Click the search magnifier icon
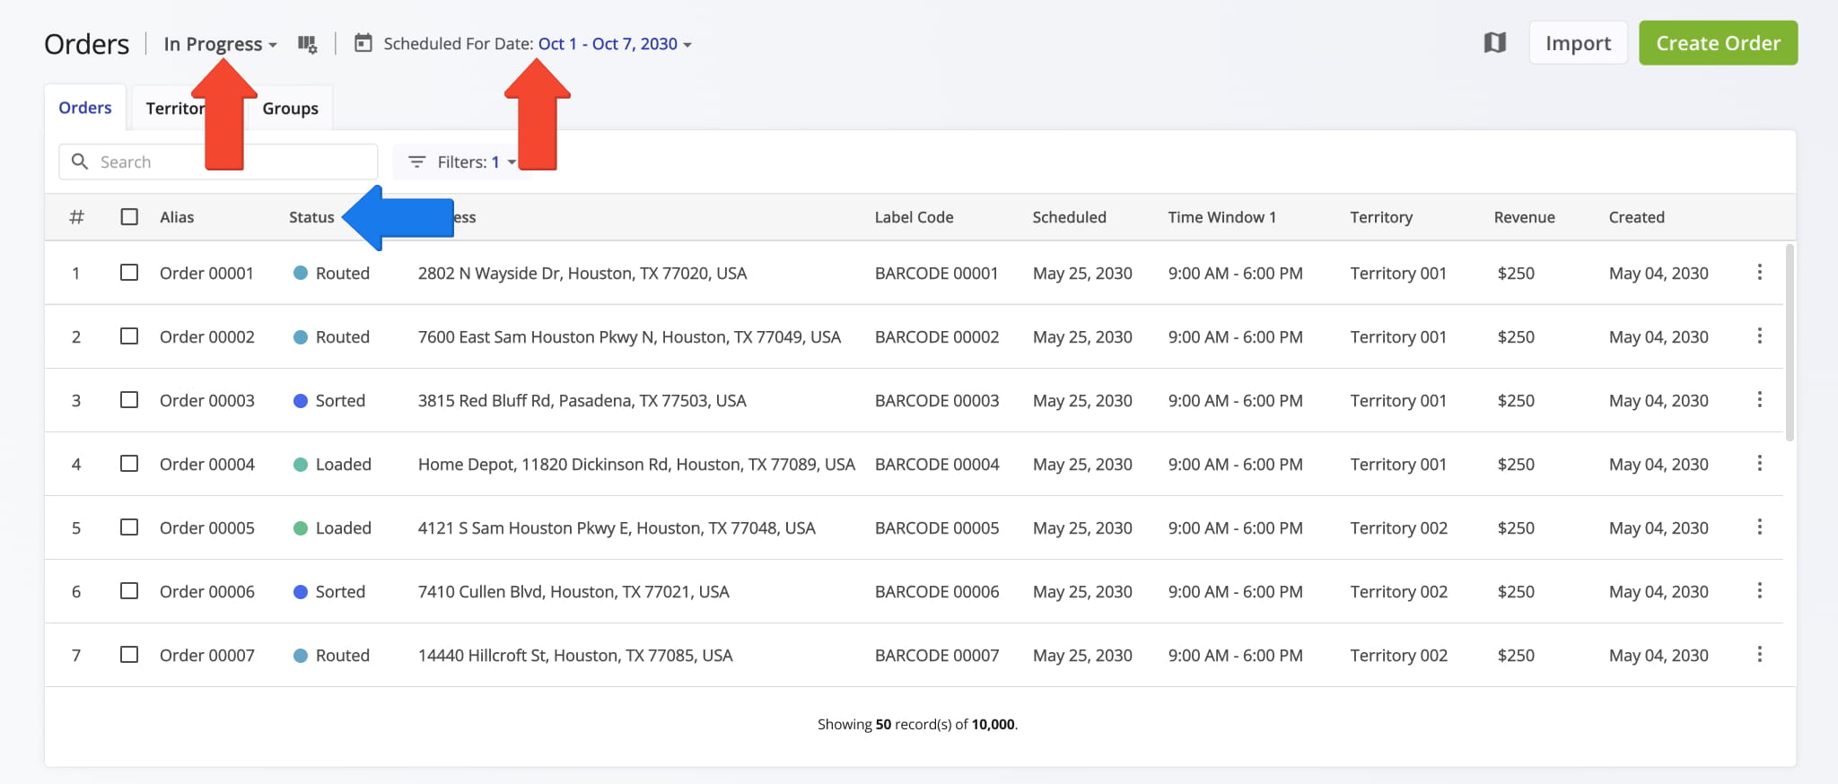The width and height of the screenshot is (1838, 784). coord(80,161)
